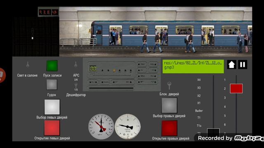Flip the Свет в салоне switch
This screenshot has height=148, width=264.
point(28,65)
